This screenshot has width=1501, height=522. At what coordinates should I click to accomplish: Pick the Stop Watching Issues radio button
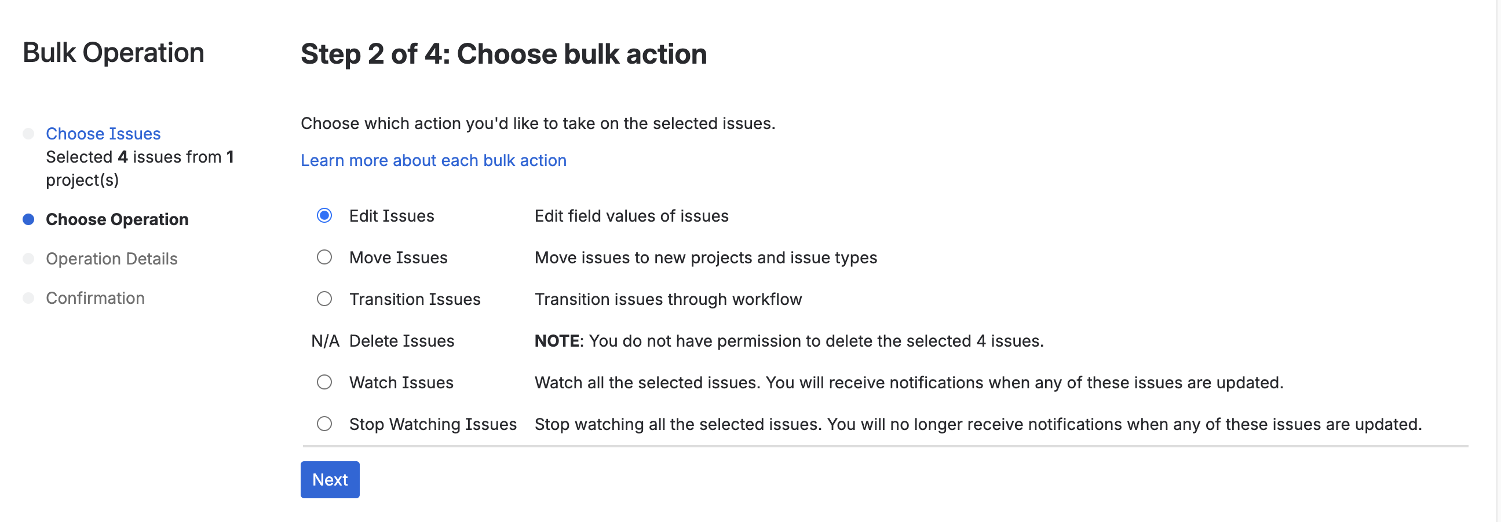pos(324,424)
